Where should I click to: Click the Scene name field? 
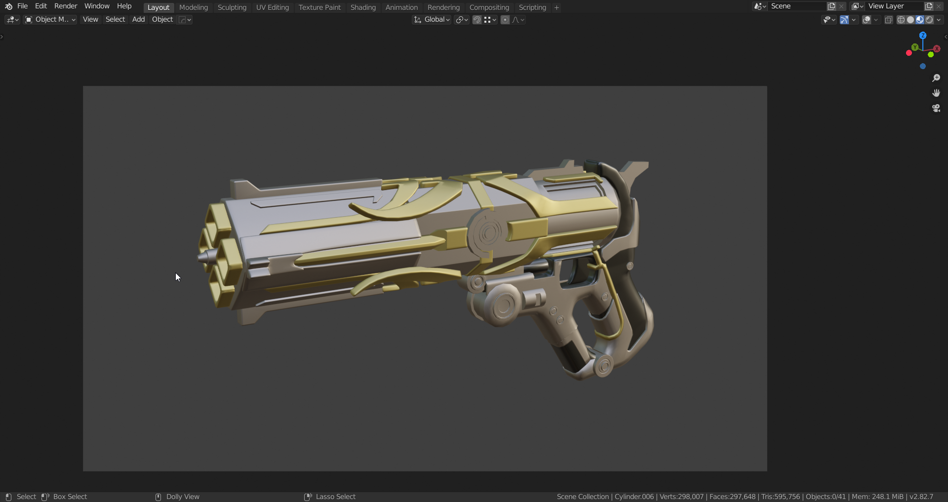click(x=797, y=6)
